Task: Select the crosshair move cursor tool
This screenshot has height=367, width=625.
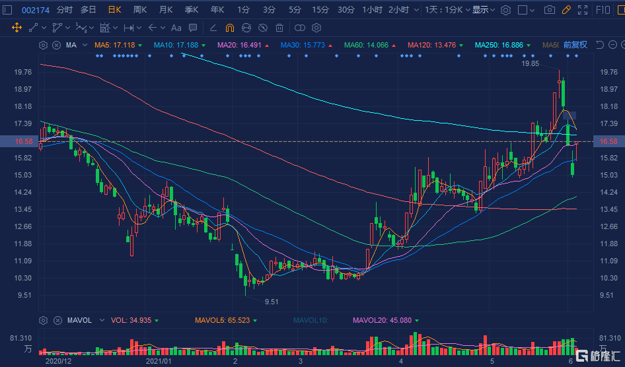Action: [x=17, y=28]
